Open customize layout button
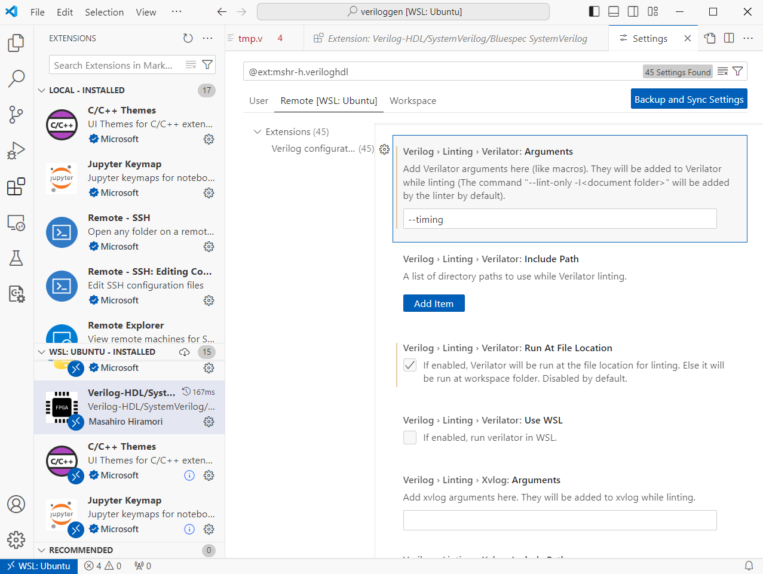 click(x=652, y=11)
